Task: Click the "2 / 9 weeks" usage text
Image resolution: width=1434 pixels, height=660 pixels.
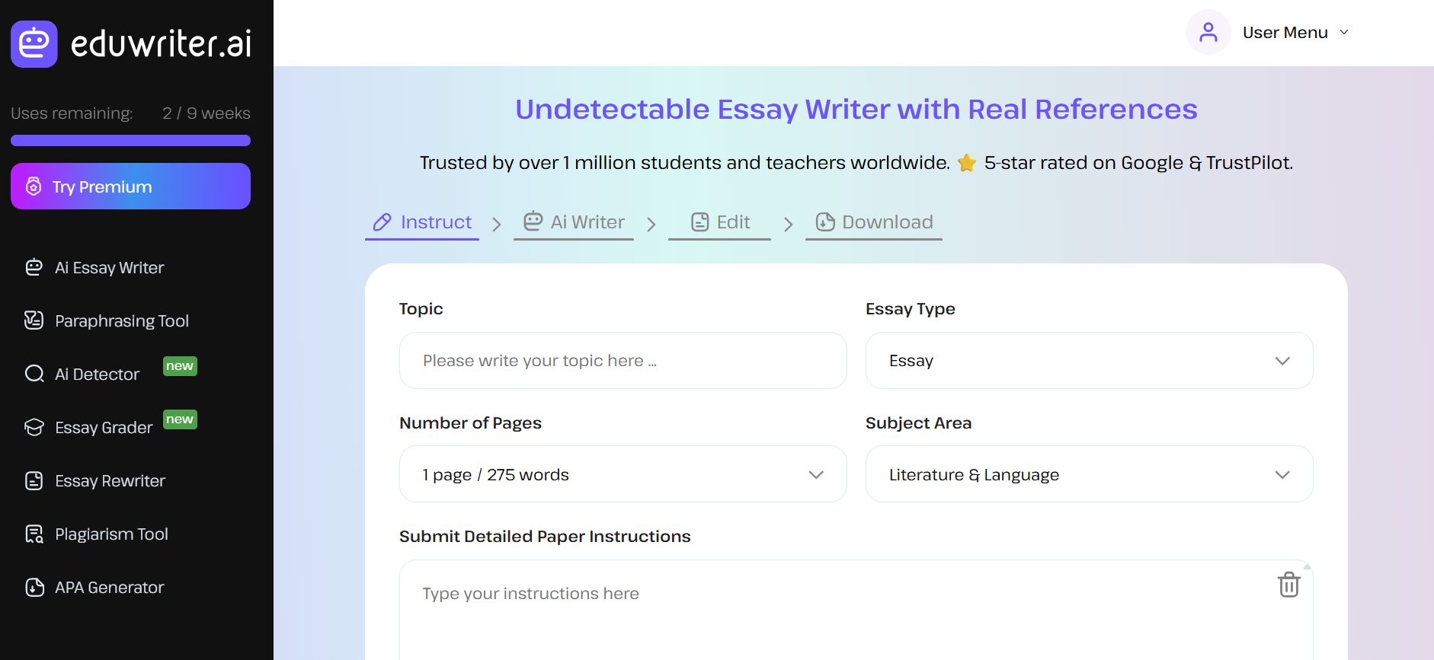Action: click(206, 113)
